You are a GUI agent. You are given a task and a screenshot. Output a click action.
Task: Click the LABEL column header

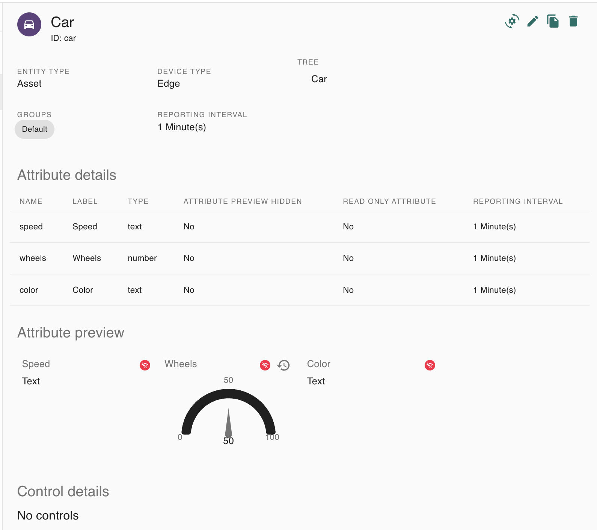[85, 201]
